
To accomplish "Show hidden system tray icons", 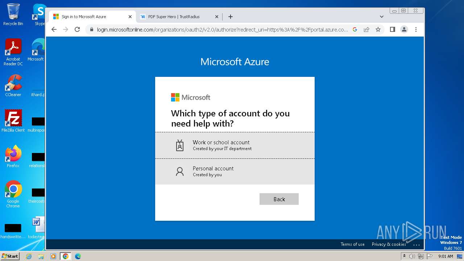I will point(404,256).
